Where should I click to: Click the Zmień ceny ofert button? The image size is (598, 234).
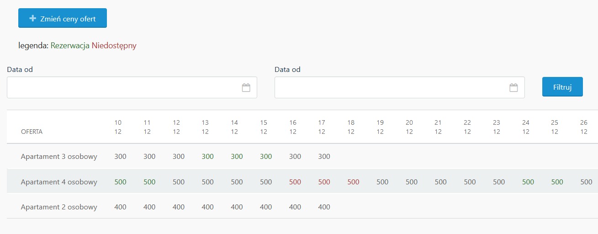coord(63,18)
